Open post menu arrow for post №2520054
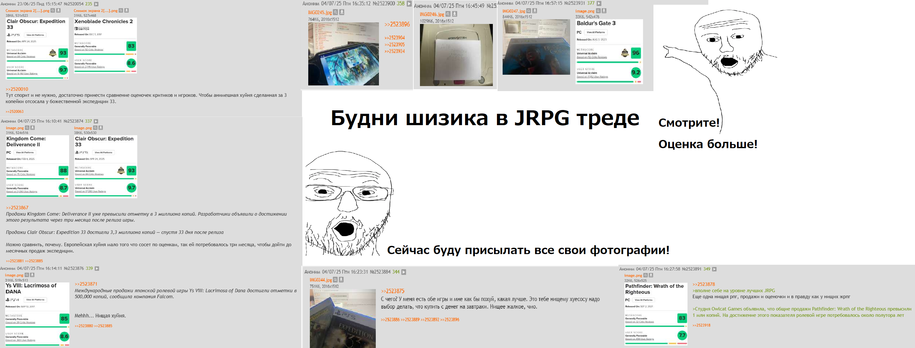Image resolution: width=915 pixels, height=348 pixels. (x=96, y=4)
